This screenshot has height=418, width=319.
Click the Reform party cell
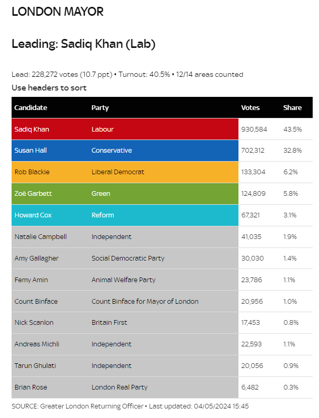103,215
